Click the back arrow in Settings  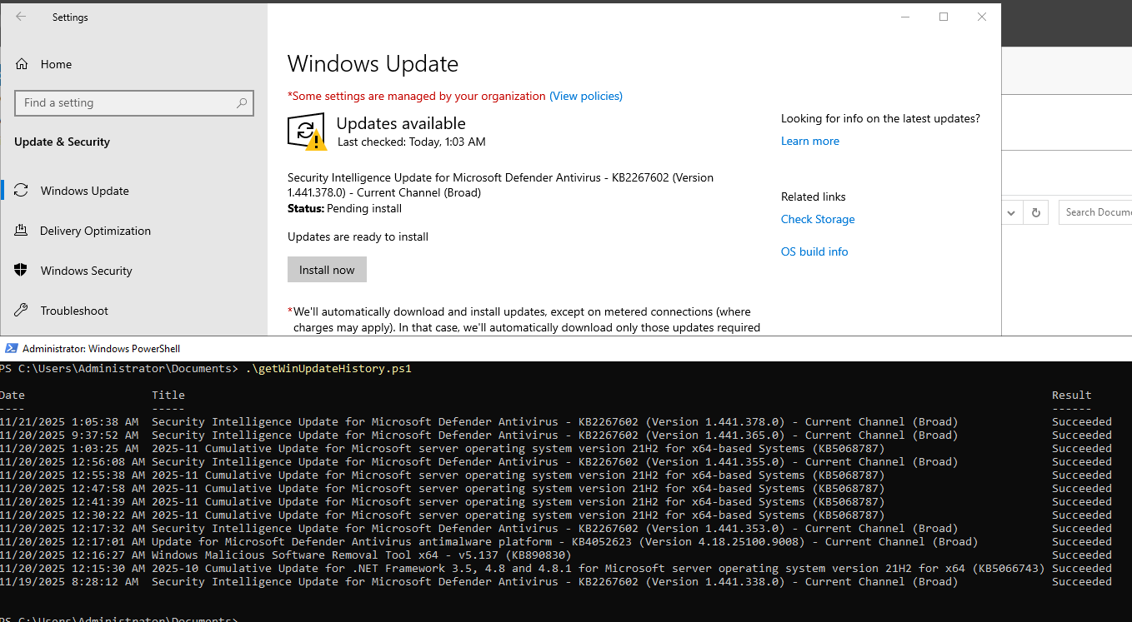click(21, 17)
